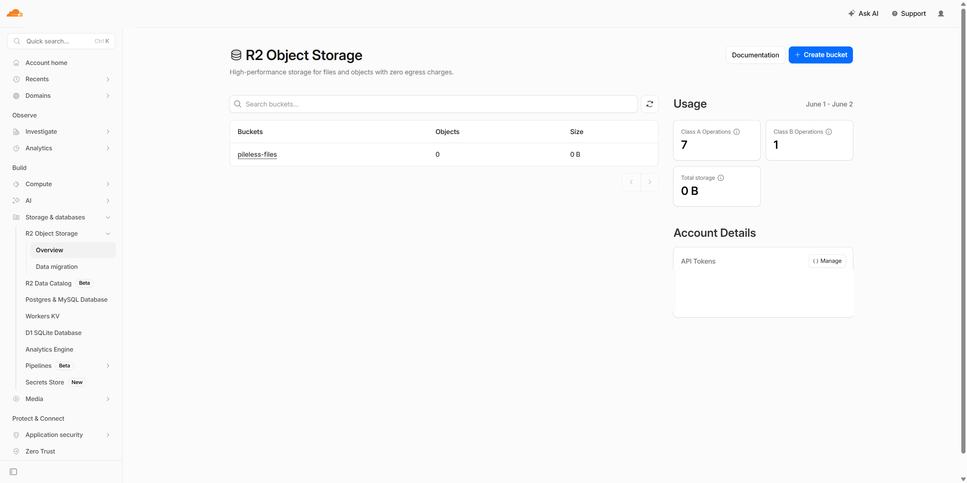
Task: Click the search buckets magnifier icon
Action: click(238, 104)
